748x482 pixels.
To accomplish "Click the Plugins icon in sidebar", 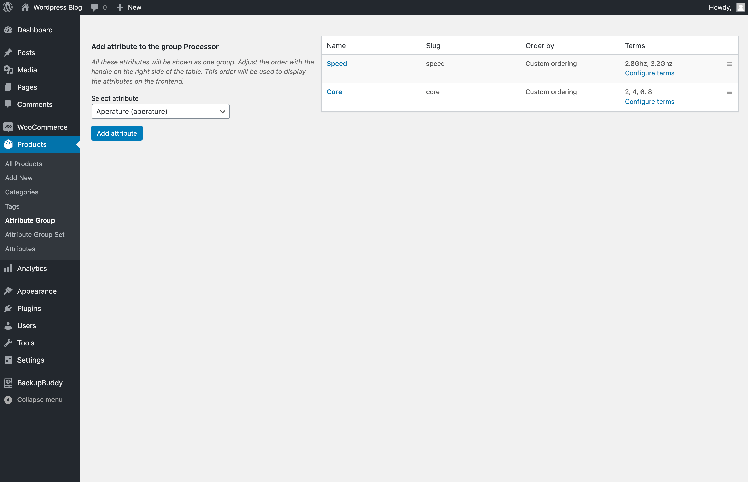I will (x=8, y=308).
